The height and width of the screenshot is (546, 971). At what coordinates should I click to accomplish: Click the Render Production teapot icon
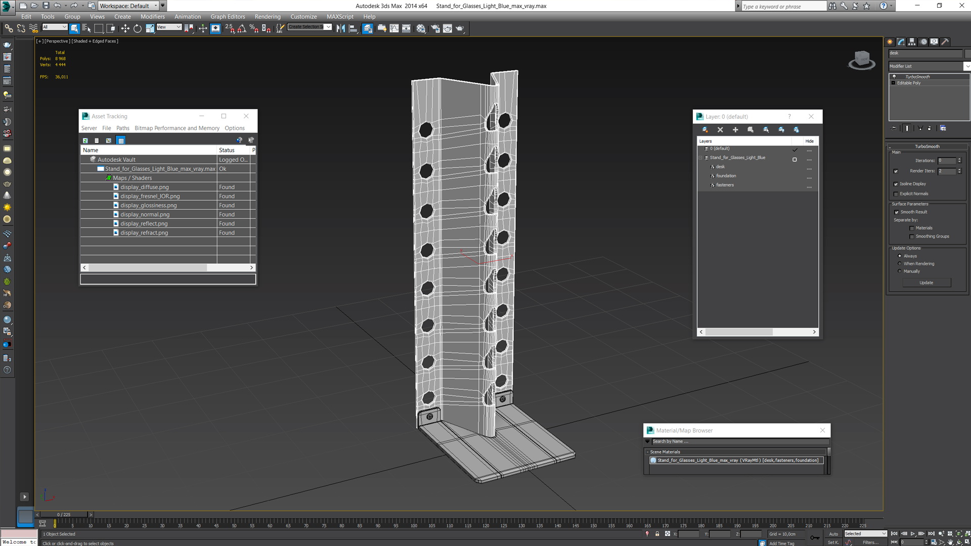tap(460, 29)
